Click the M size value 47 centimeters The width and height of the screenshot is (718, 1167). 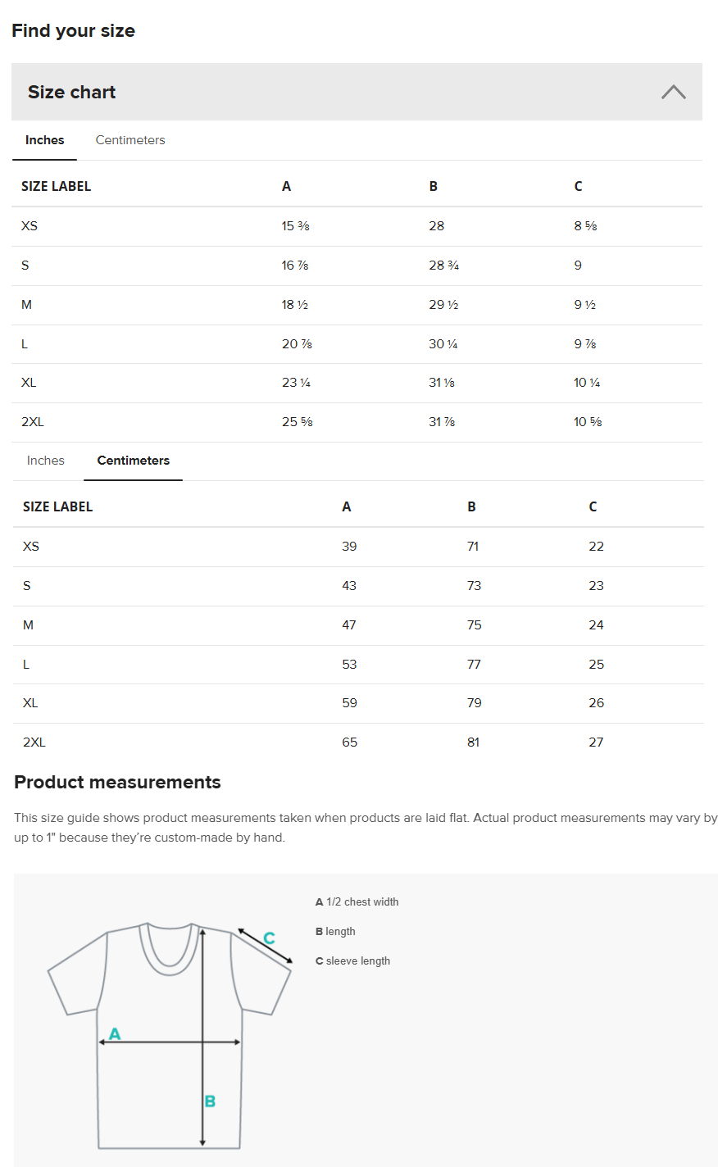click(349, 625)
